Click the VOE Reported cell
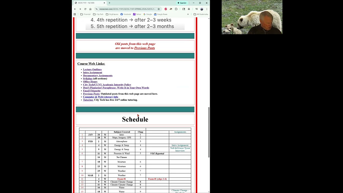The width and height of the screenshot is (343, 193). click(157, 154)
